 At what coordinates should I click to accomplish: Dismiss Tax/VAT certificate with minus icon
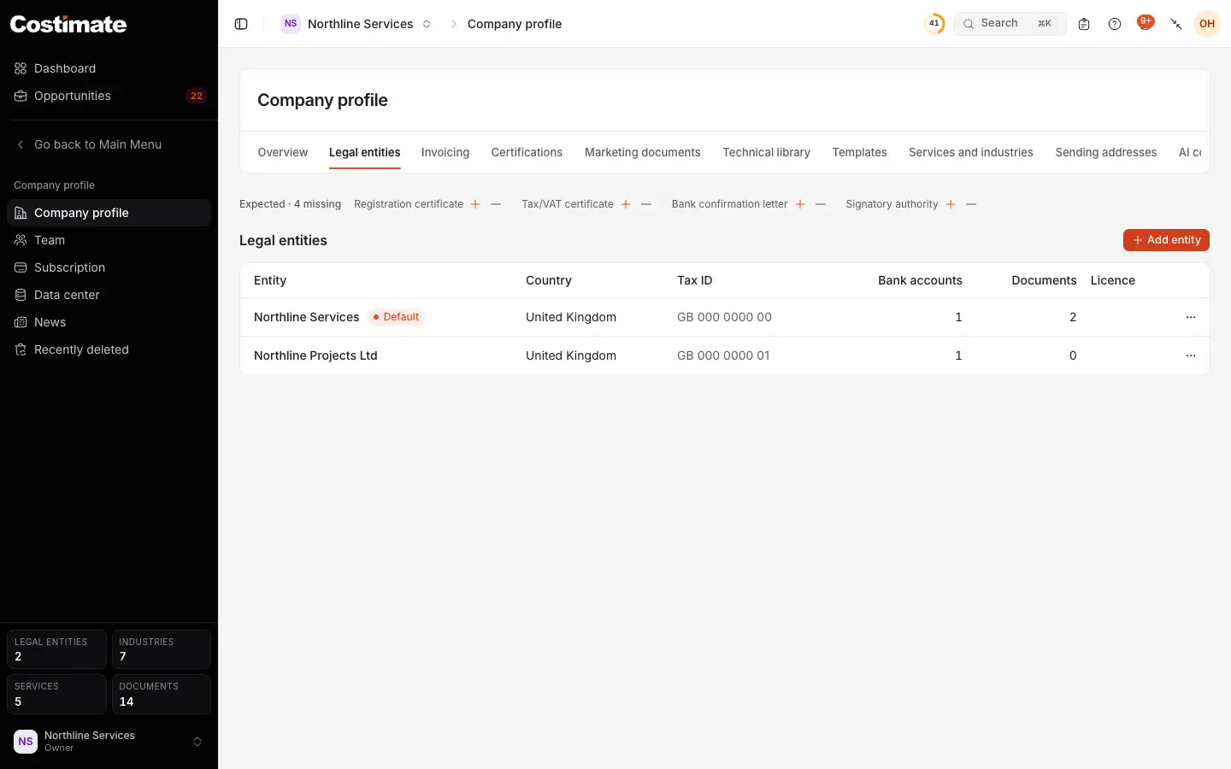click(646, 204)
